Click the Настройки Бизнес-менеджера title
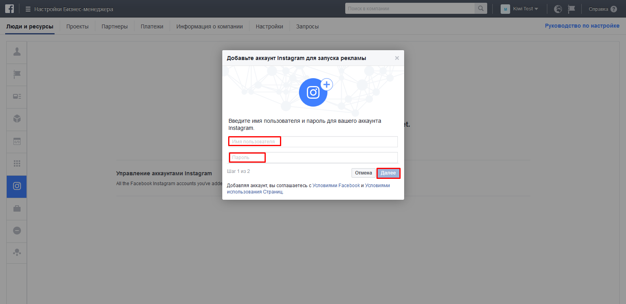 point(74,9)
